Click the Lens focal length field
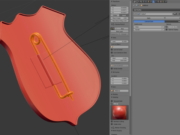 point(120,41)
